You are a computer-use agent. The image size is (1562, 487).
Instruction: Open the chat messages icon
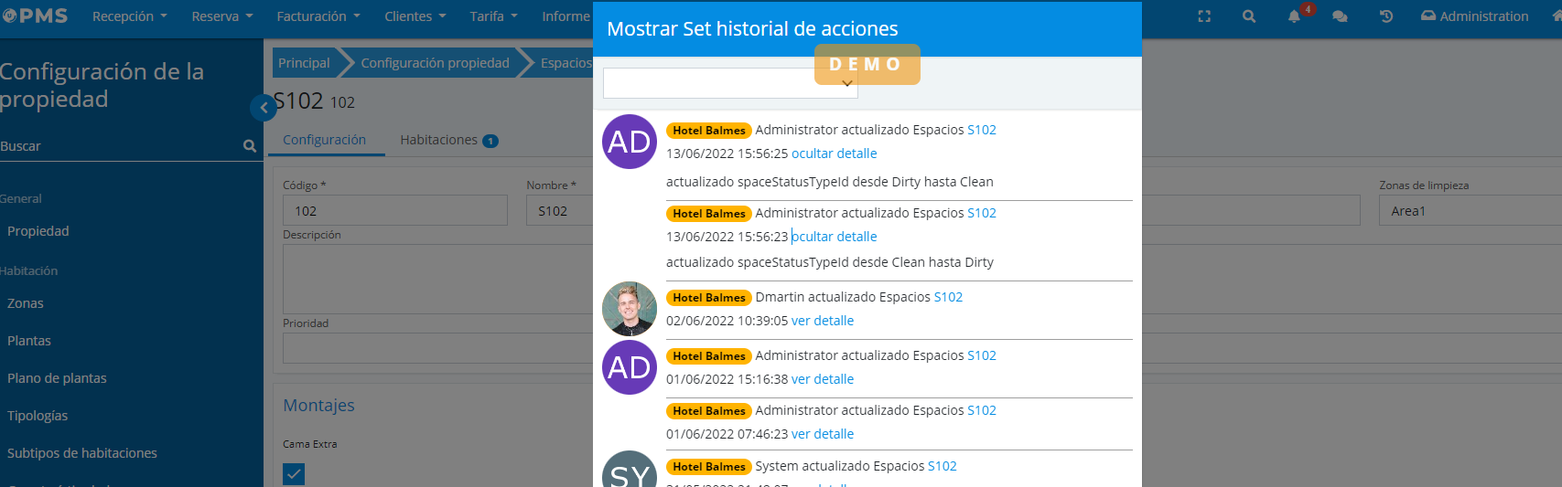pyautogui.click(x=1340, y=16)
